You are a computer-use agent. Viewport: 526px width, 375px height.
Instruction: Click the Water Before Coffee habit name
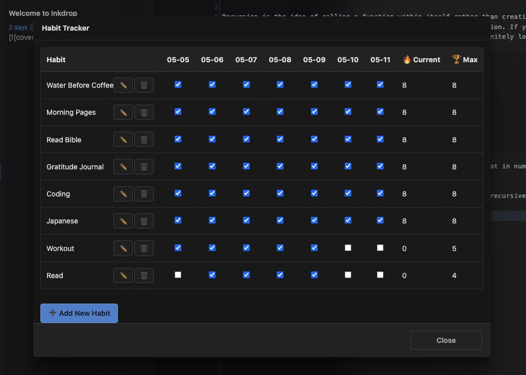pyautogui.click(x=80, y=85)
